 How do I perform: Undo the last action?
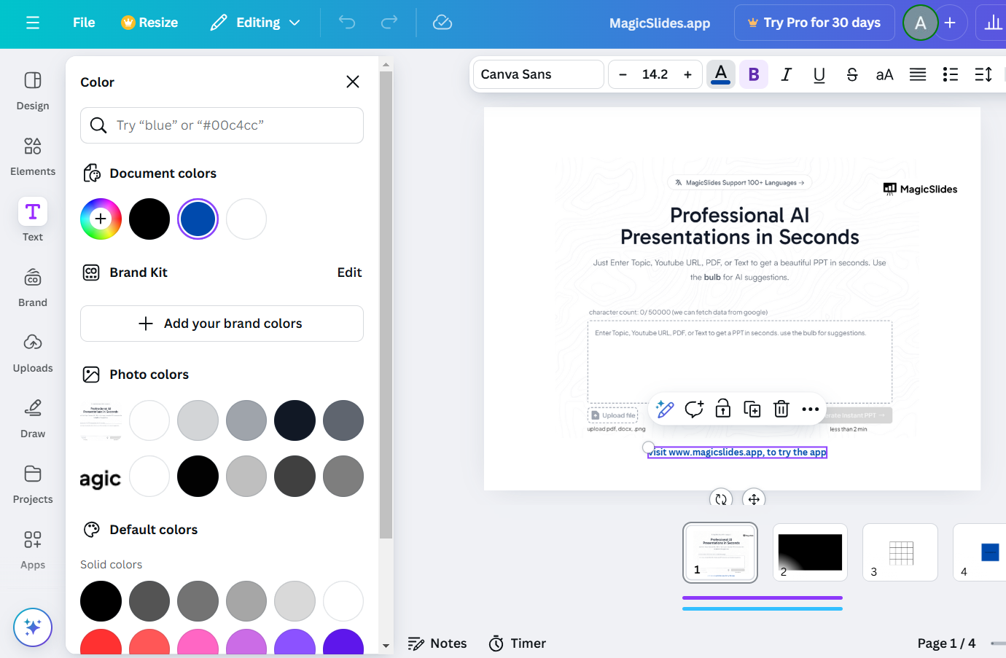point(347,23)
